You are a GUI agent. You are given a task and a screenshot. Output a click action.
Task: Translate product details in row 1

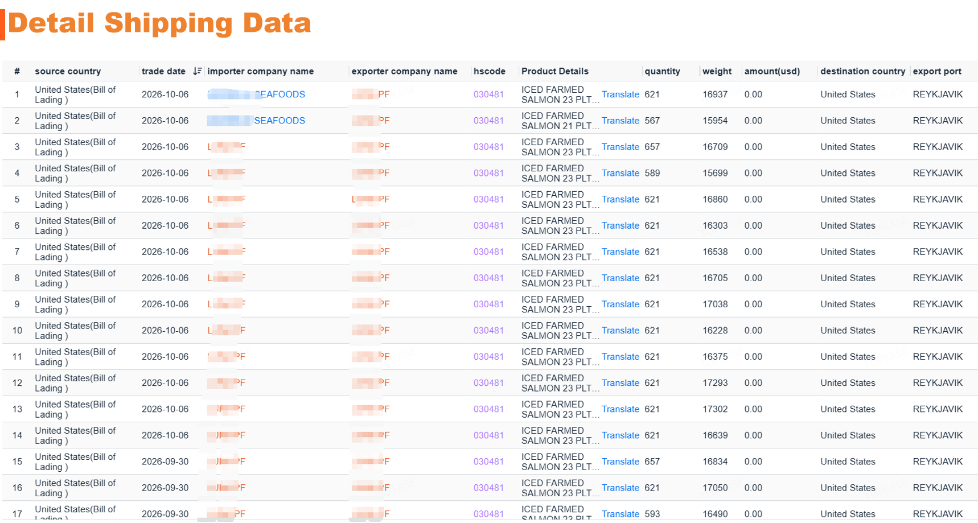pyautogui.click(x=621, y=94)
